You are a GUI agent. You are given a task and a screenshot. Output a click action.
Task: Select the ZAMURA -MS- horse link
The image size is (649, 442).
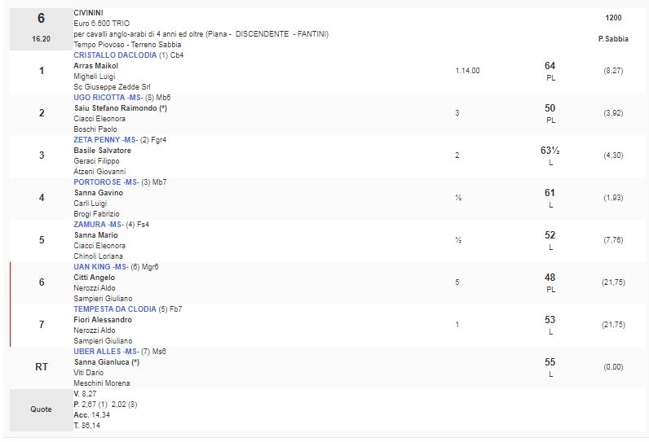pyautogui.click(x=98, y=225)
